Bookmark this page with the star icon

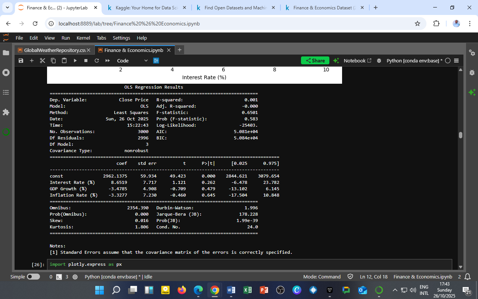click(x=418, y=23)
